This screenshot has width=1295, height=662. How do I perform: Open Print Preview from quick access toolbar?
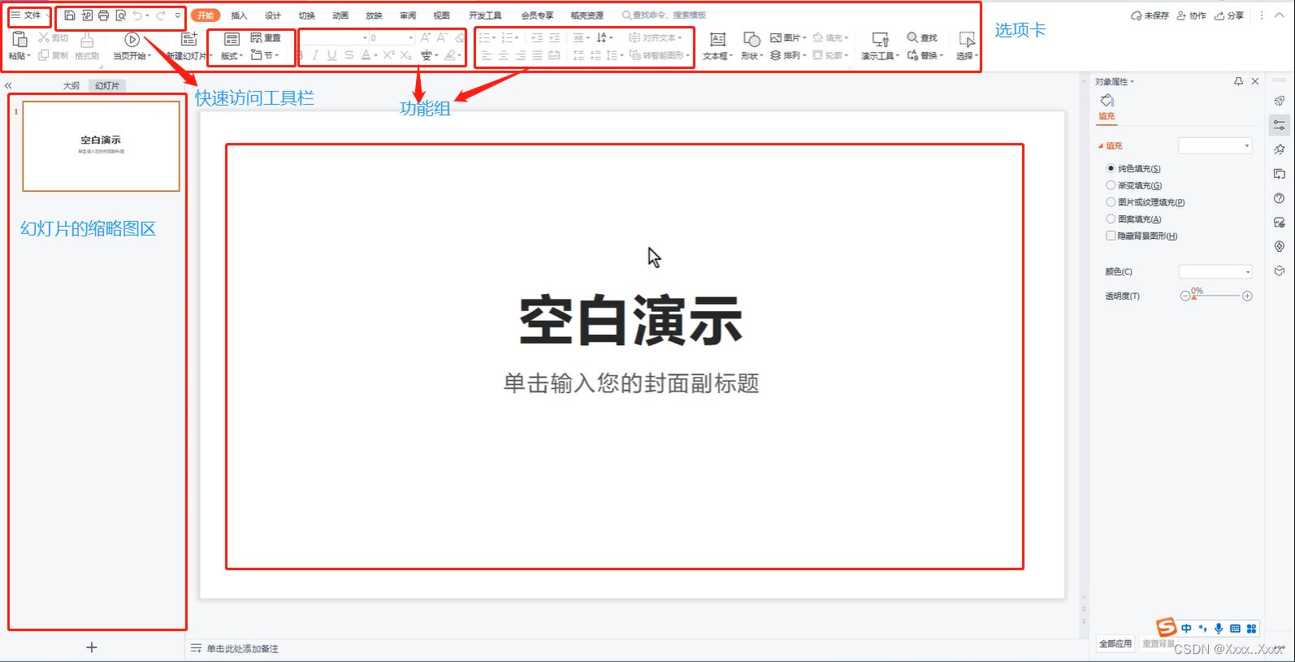tap(120, 15)
